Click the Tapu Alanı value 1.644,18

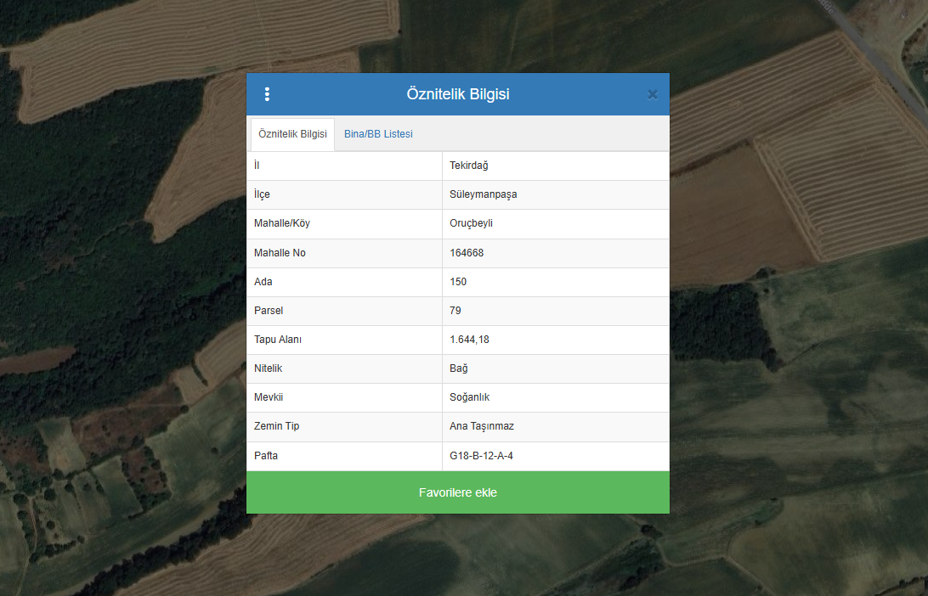point(469,340)
